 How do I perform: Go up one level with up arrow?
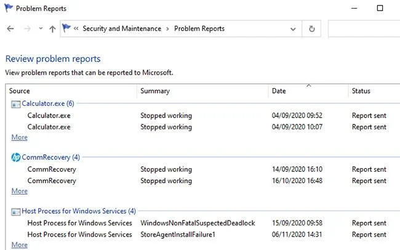(x=52, y=29)
